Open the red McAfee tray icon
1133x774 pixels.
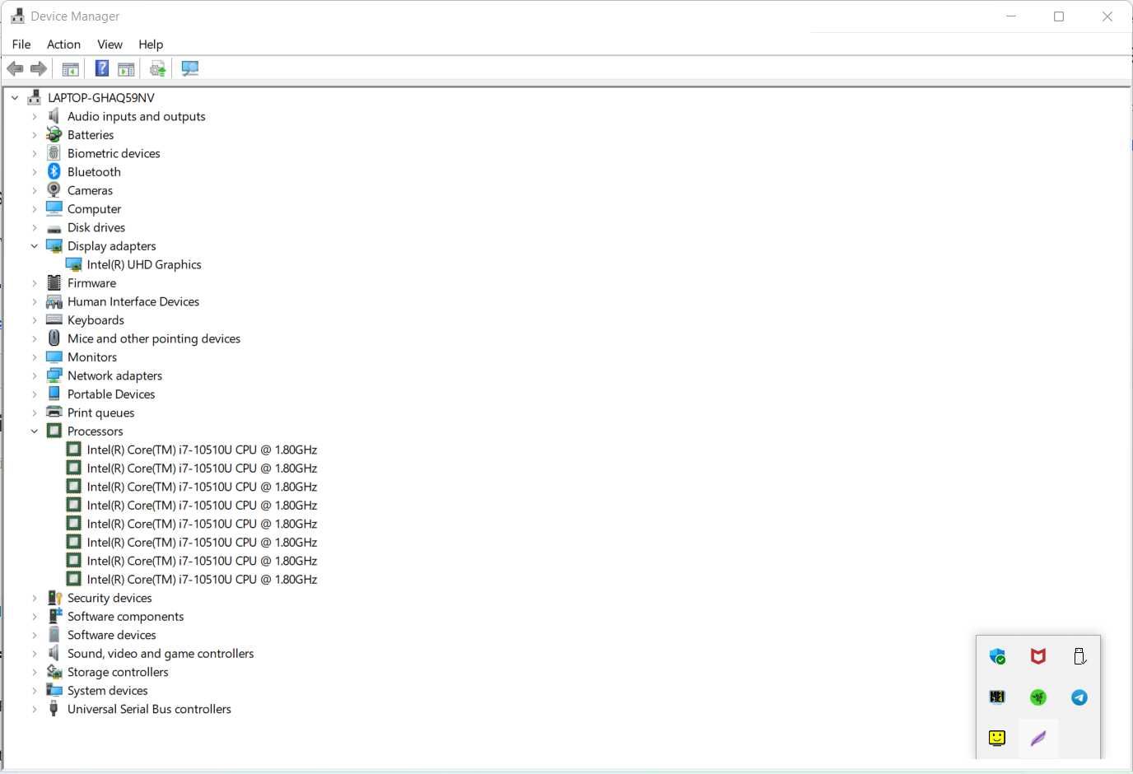coord(1038,656)
